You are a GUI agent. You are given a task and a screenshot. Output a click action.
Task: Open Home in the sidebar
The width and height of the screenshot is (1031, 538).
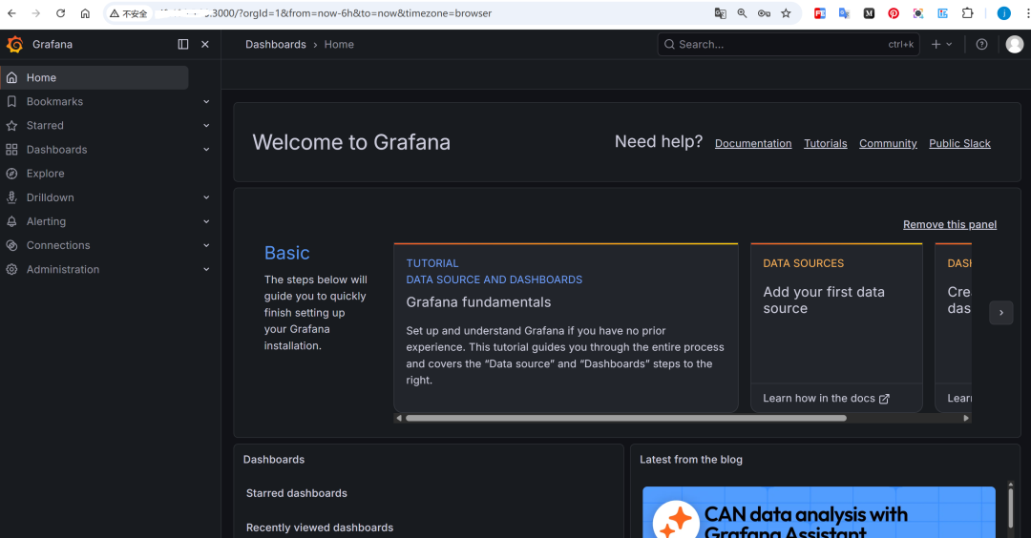pyautogui.click(x=95, y=77)
